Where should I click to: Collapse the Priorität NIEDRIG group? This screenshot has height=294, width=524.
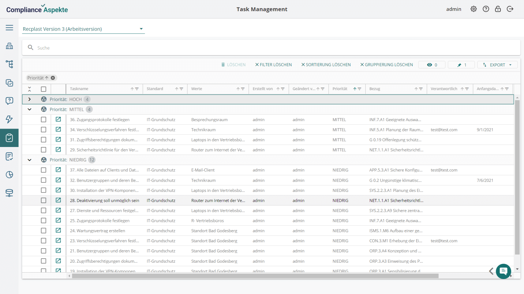(x=29, y=160)
